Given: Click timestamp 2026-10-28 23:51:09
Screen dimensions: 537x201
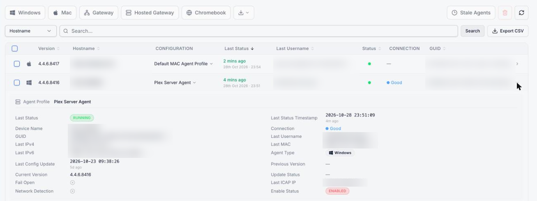Looking at the screenshot, I should point(350,115).
